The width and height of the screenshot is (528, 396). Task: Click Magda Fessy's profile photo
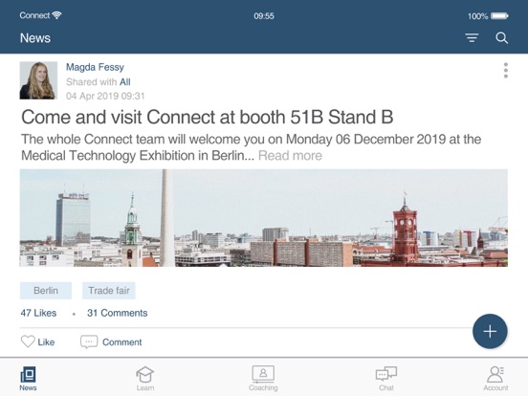pos(38,80)
